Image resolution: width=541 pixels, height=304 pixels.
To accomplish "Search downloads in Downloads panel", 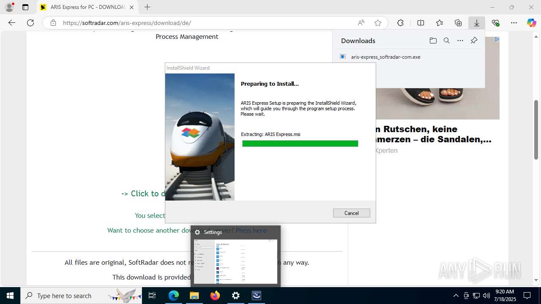I will click(446, 41).
